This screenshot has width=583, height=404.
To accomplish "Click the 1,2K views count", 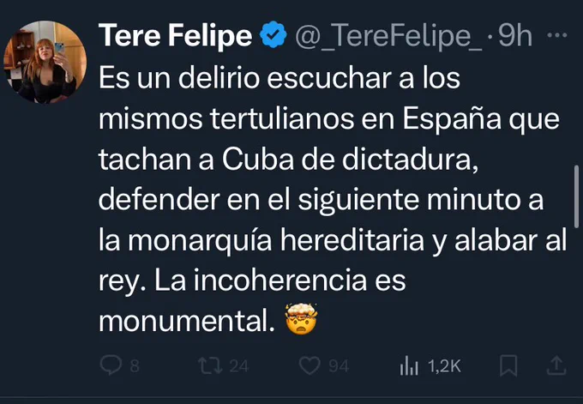I will 444,366.
